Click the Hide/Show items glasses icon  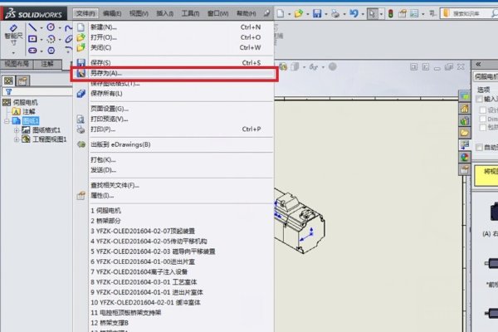coord(314,66)
